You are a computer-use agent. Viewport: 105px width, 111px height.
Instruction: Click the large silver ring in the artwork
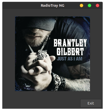(41, 55)
